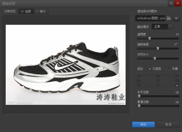The height and width of the screenshot is (132, 182).
Task: Click the folder icon to browse watermark image
Action: pos(169,19)
